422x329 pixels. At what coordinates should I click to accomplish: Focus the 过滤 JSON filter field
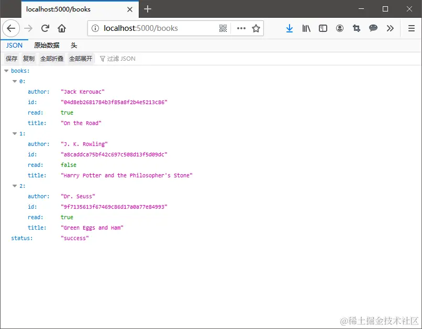click(121, 59)
